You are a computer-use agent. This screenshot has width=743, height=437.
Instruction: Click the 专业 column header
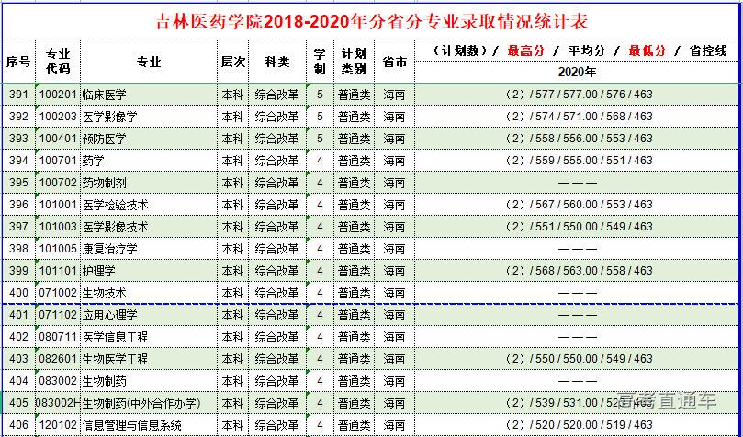click(x=149, y=62)
